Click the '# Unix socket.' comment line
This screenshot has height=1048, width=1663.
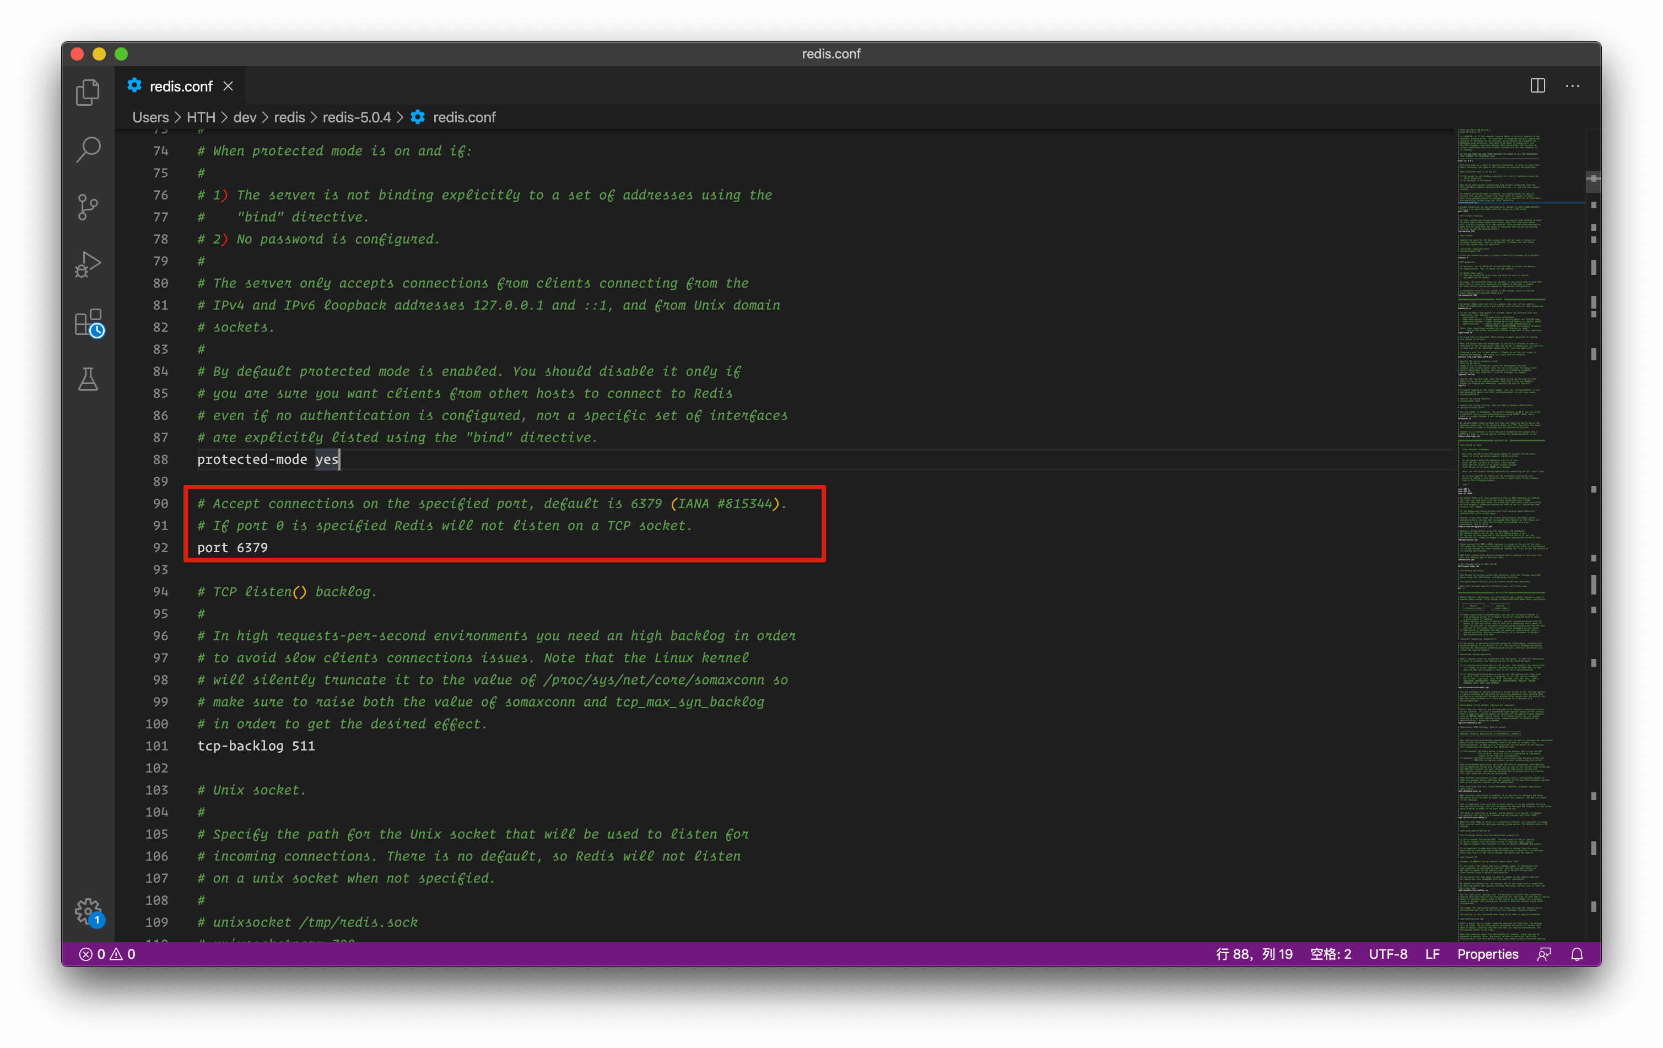point(251,790)
